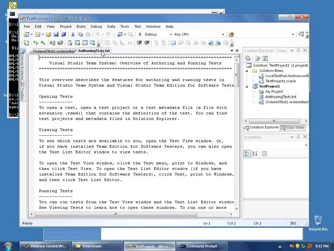334x251 pixels.
Task: Click Debug All Tests in Solution icon
Action: click(x=60, y=43)
